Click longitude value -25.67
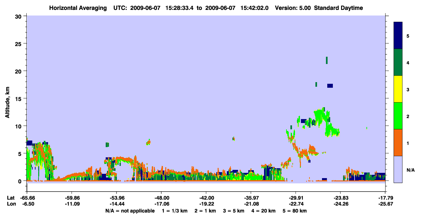428x220 pixels. (x=385, y=204)
